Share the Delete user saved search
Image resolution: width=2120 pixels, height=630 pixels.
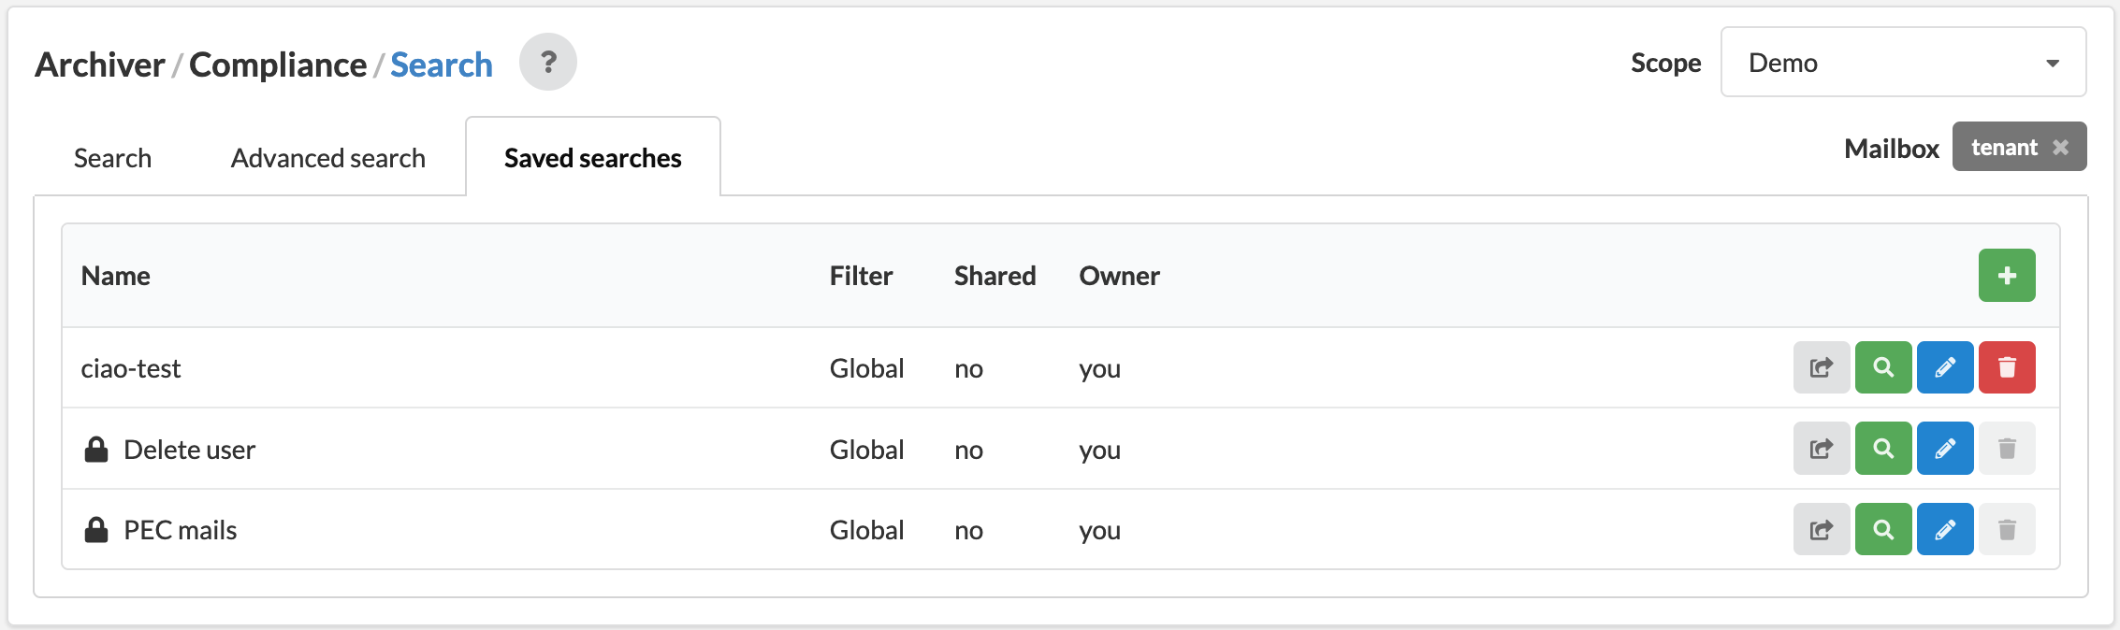pos(1822,449)
